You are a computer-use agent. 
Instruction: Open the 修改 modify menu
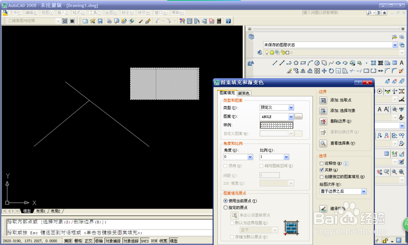[x=144, y=13]
